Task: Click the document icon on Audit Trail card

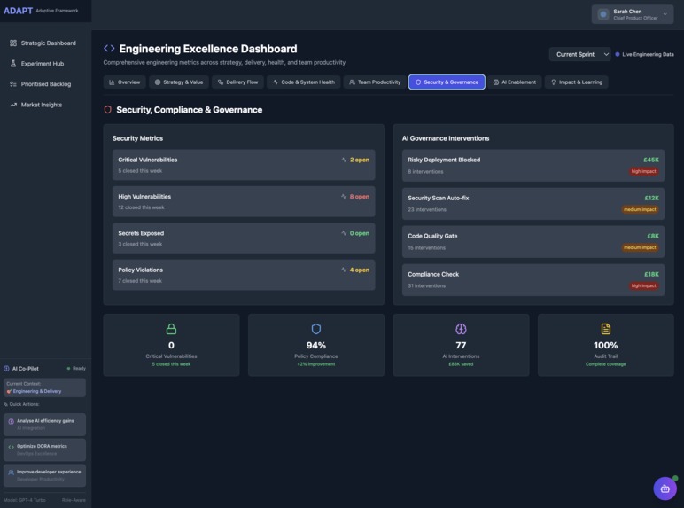Action: point(606,329)
